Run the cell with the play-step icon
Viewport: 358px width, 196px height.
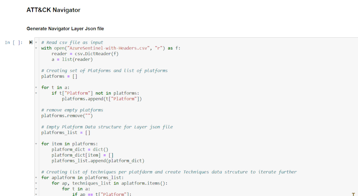30,42
